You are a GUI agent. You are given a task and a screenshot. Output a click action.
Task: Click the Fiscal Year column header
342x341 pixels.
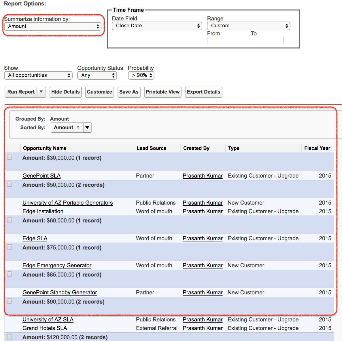317,148
